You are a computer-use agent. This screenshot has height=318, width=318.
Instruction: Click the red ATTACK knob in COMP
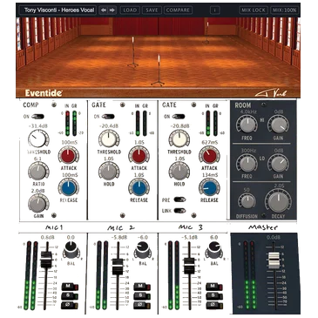[x=69, y=155]
